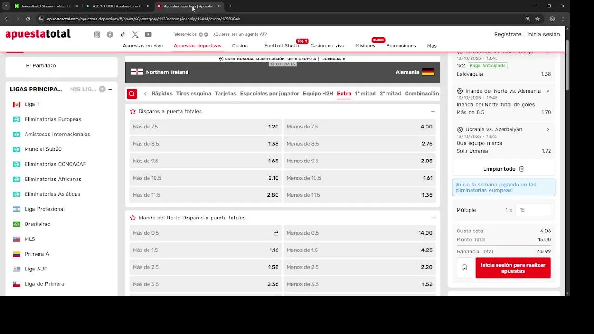Select the Tiros esquina market tab

(194, 94)
